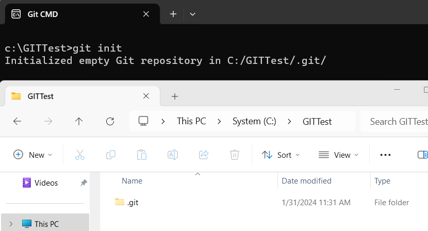The image size is (428, 231).
Task: Open the Sort options dropdown
Action: 281,155
